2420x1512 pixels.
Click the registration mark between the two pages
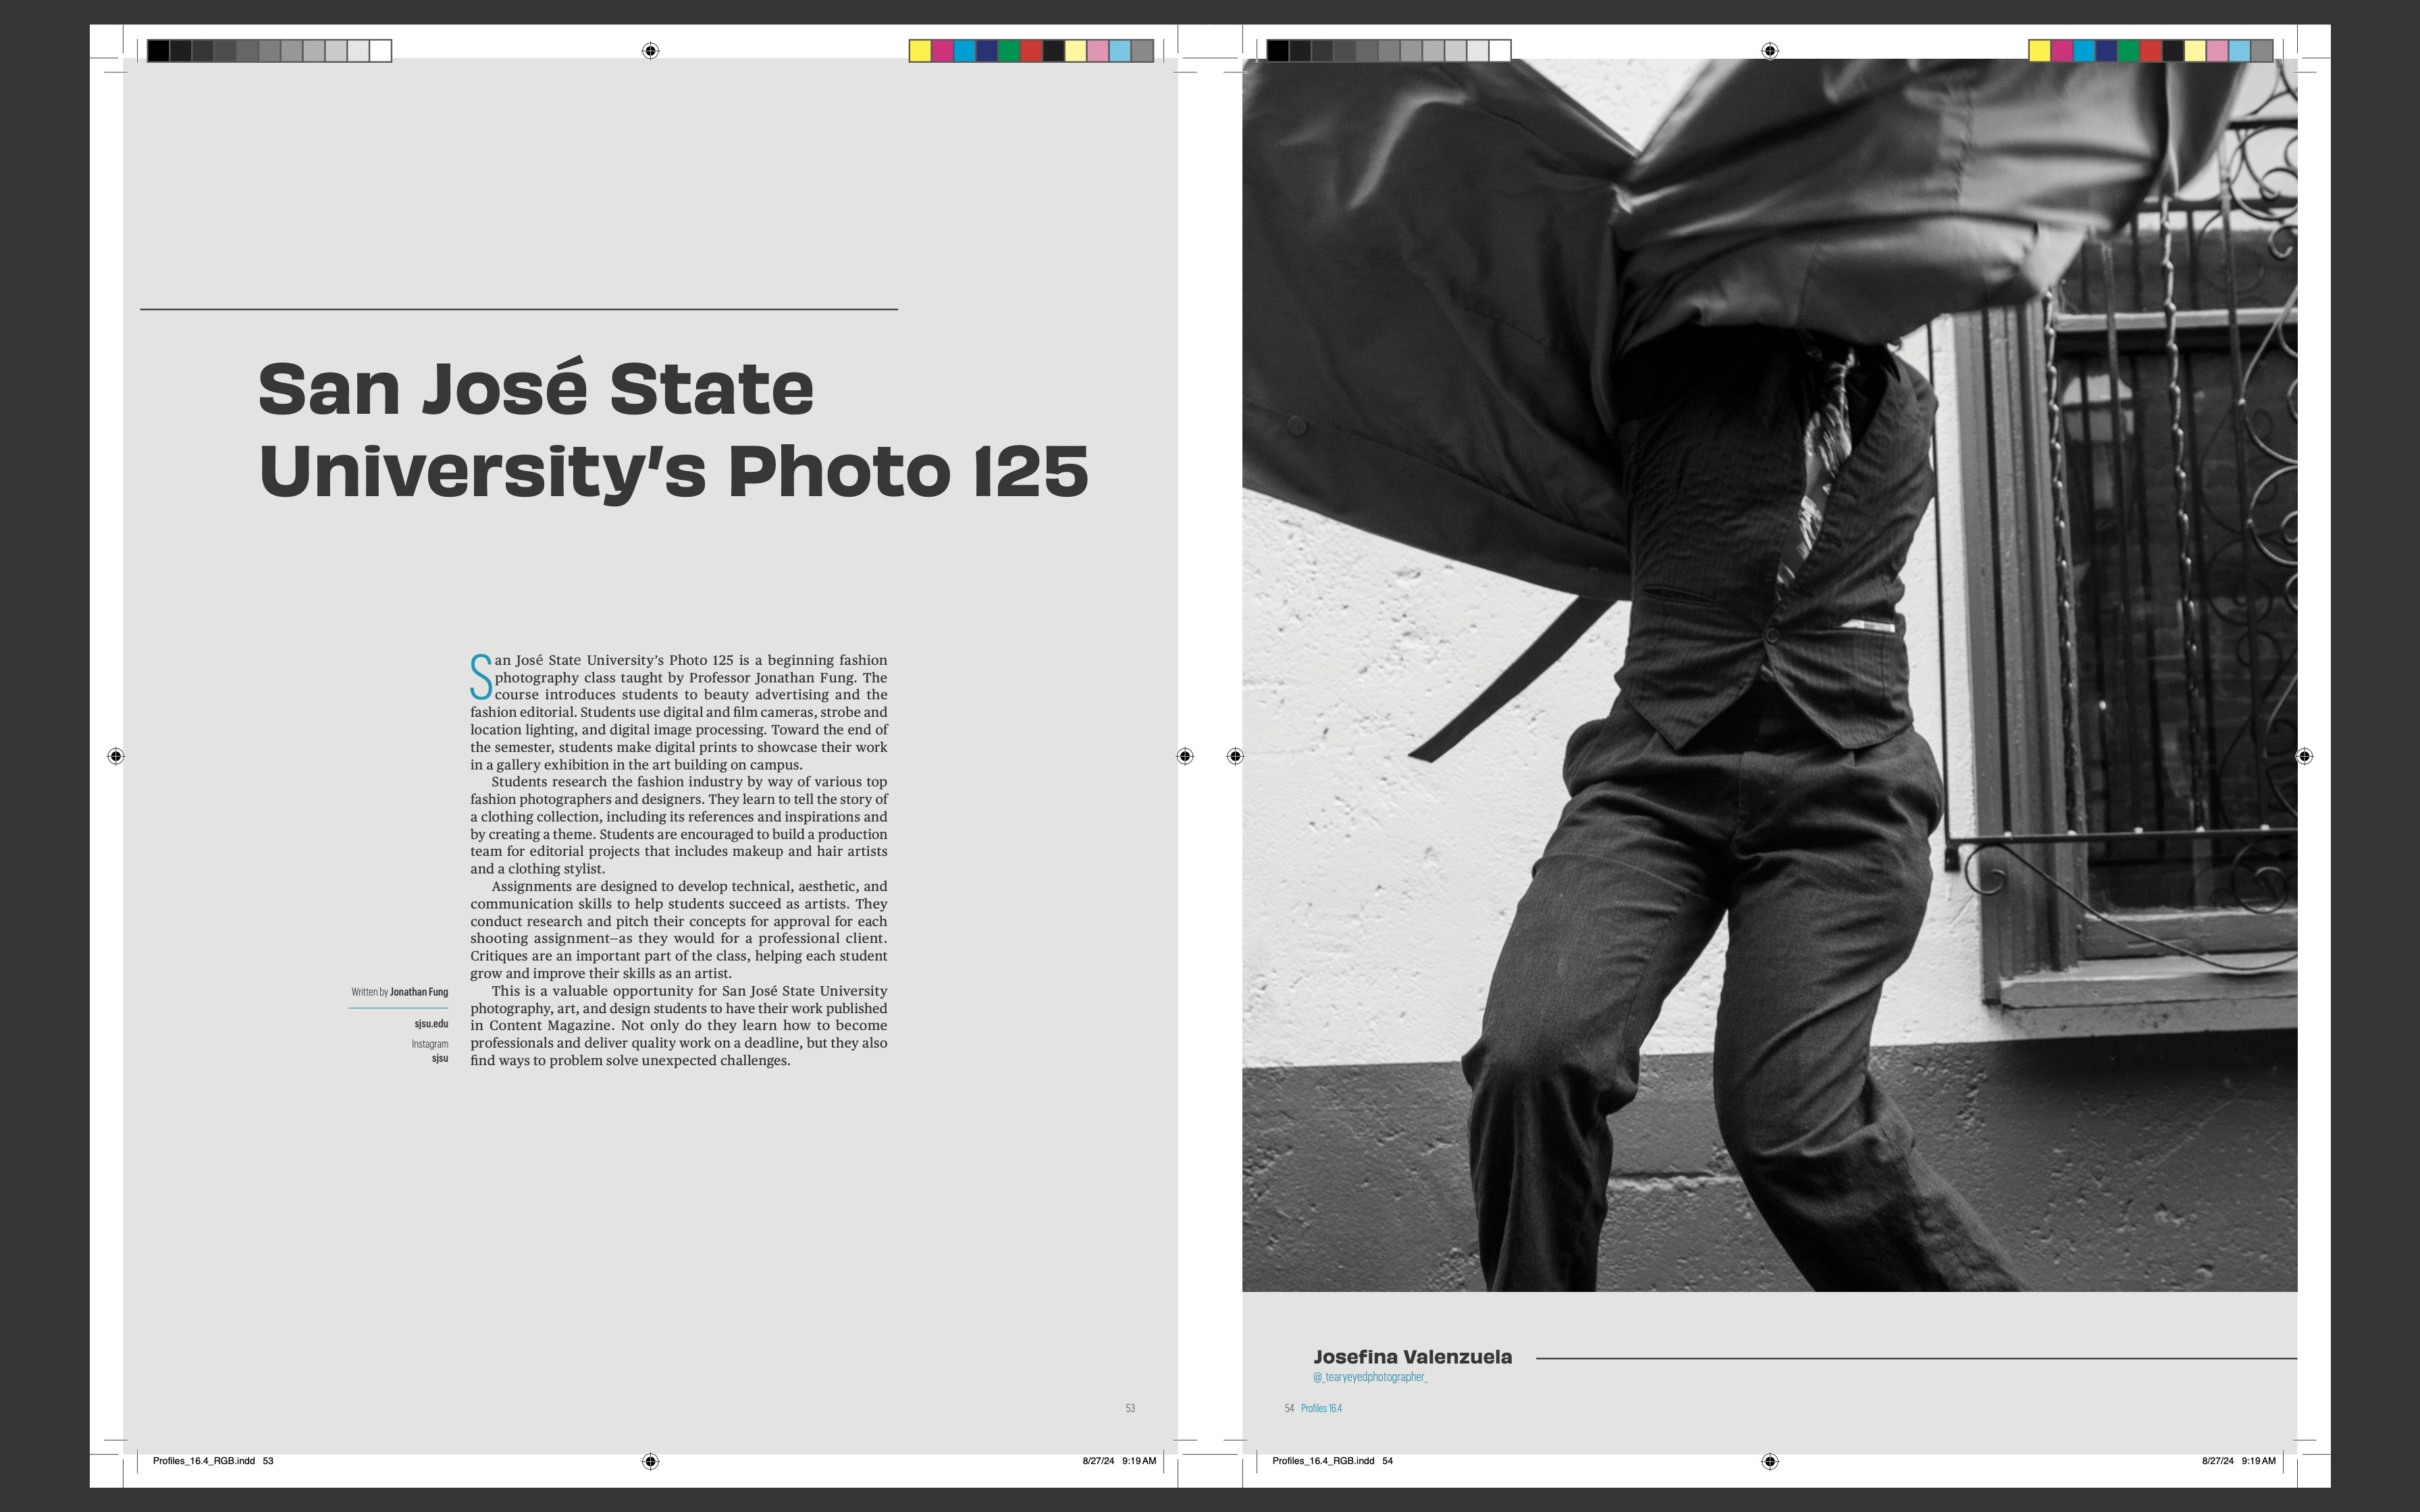(1186, 757)
